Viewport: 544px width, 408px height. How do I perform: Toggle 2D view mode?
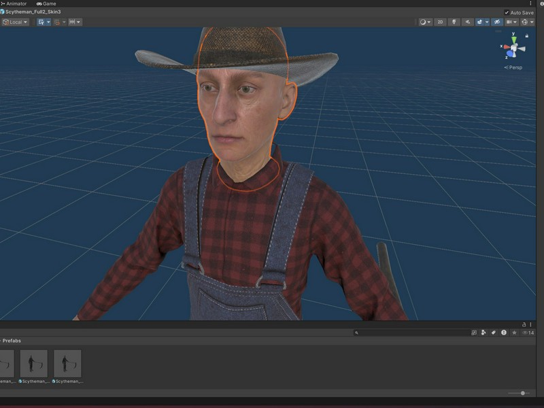440,22
